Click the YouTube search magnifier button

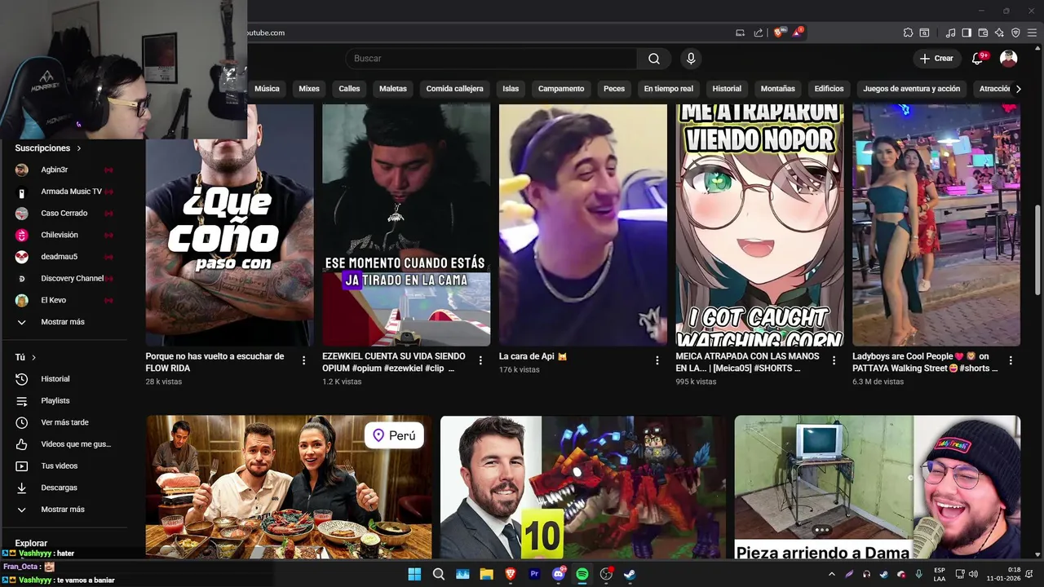[x=654, y=59]
